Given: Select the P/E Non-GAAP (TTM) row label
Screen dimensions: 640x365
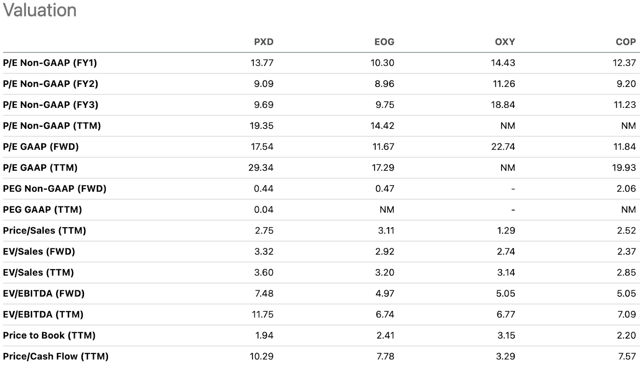Looking at the screenshot, I should point(52,126).
